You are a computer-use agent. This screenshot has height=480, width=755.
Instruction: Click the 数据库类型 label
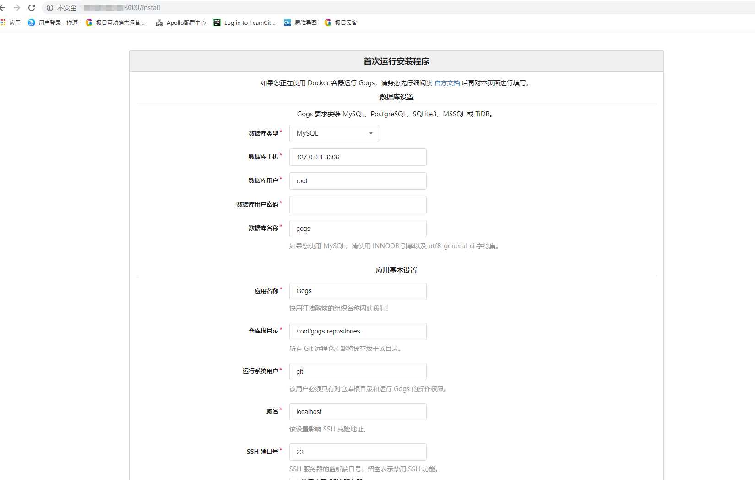(x=263, y=133)
